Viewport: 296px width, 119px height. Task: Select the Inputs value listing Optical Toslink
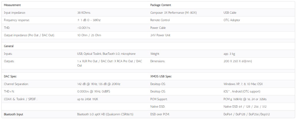tap(106, 54)
